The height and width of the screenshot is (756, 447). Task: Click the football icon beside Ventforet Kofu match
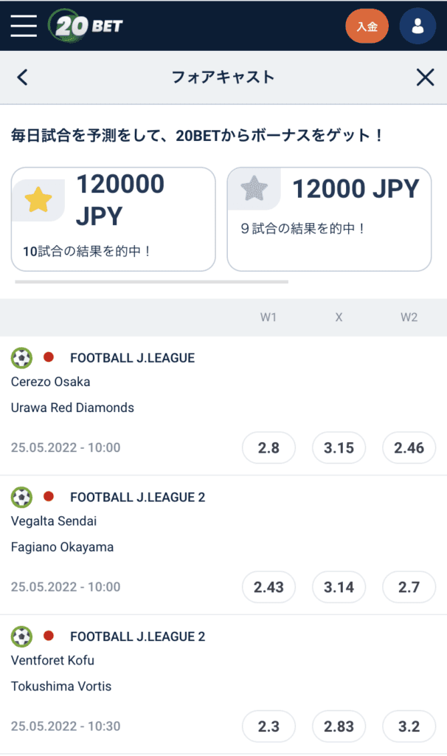click(21, 636)
